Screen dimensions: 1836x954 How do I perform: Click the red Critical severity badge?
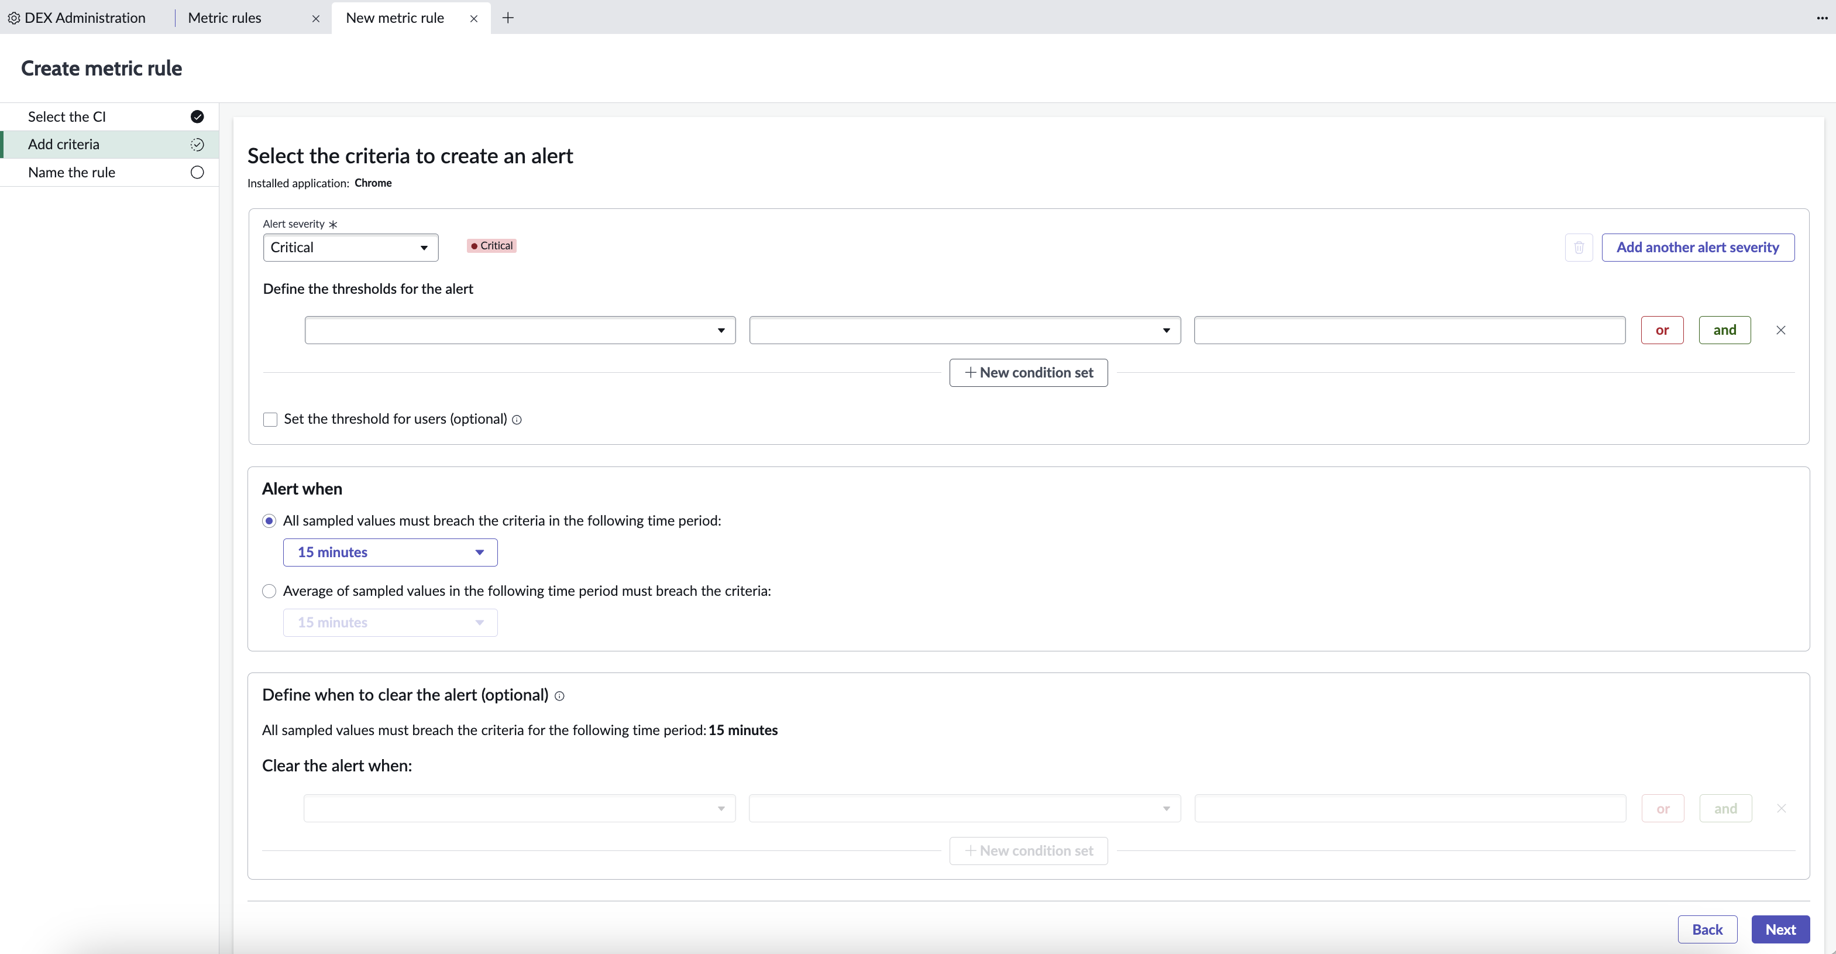(x=492, y=245)
